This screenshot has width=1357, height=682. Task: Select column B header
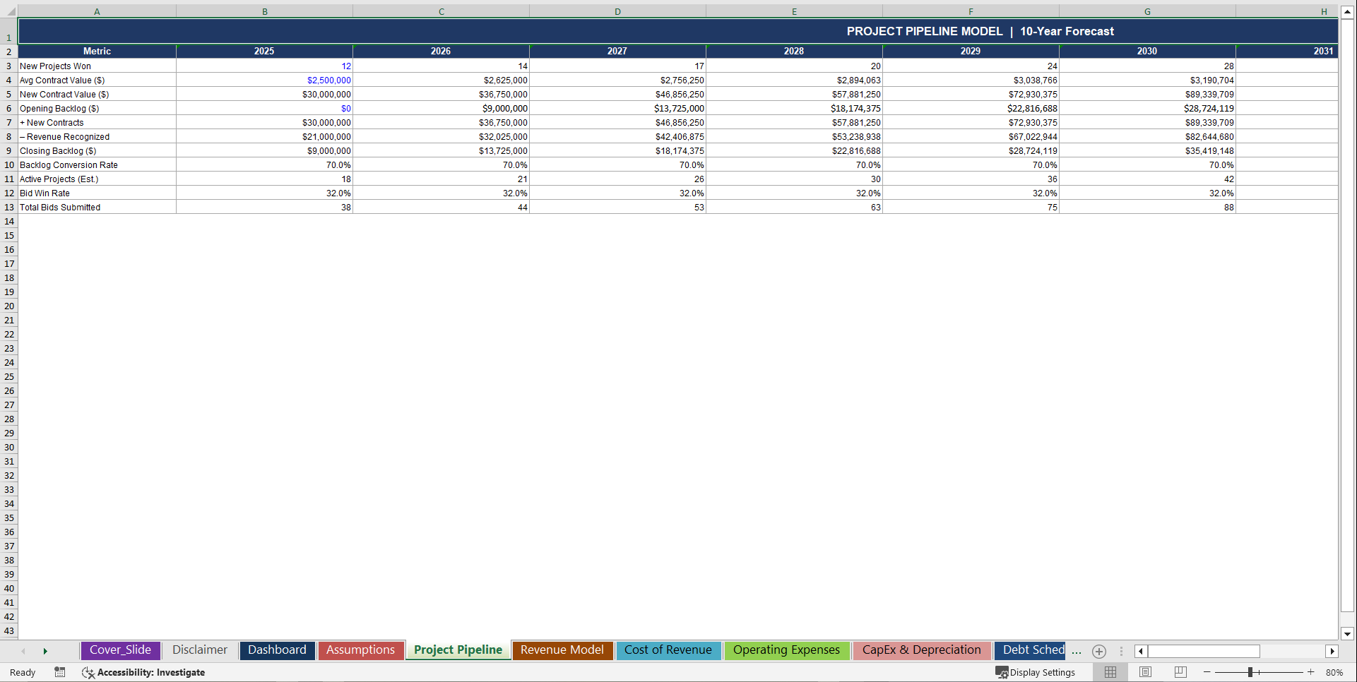264,11
